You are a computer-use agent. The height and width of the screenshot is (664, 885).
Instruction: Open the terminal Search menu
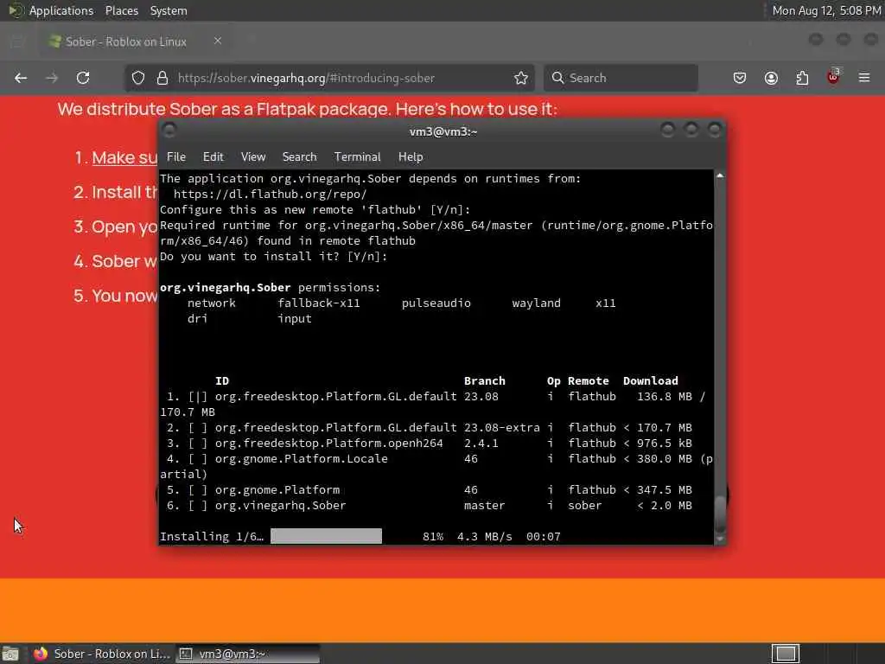pyautogui.click(x=299, y=157)
